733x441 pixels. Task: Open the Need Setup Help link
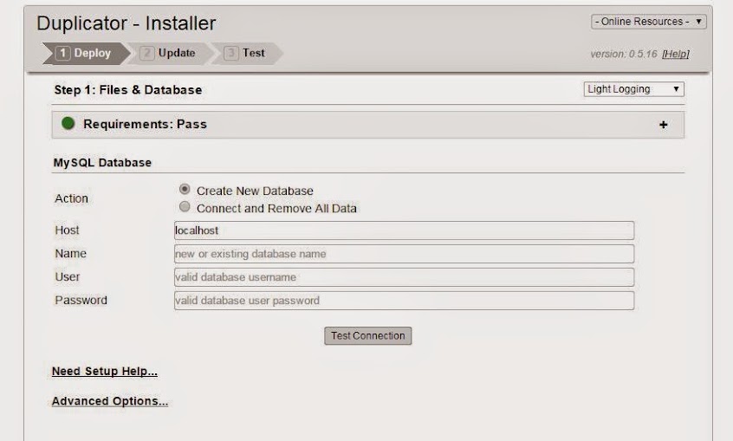pyautogui.click(x=105, y=372)
